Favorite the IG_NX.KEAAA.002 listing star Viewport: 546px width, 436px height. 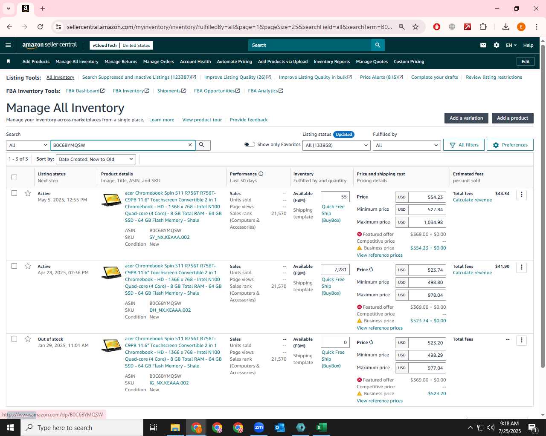[x=28, y=339]
